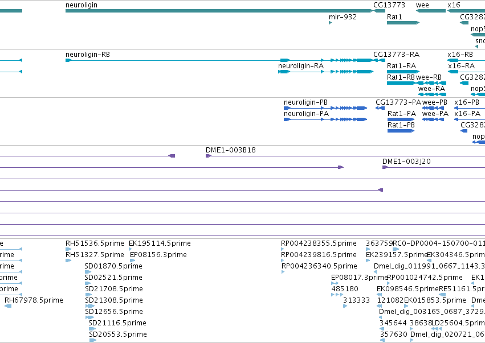The height and width of the screenshot is (343, 485).
Task: Click the RP004239816.5prime EST label
Action: point(319,255)
